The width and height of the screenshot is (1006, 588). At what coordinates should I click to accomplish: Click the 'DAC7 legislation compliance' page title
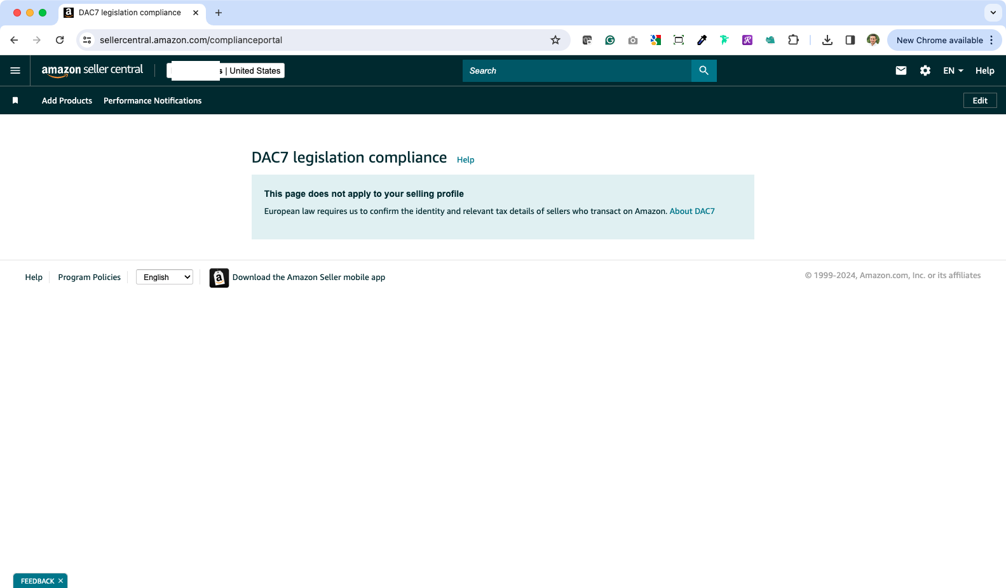point(350,157)
